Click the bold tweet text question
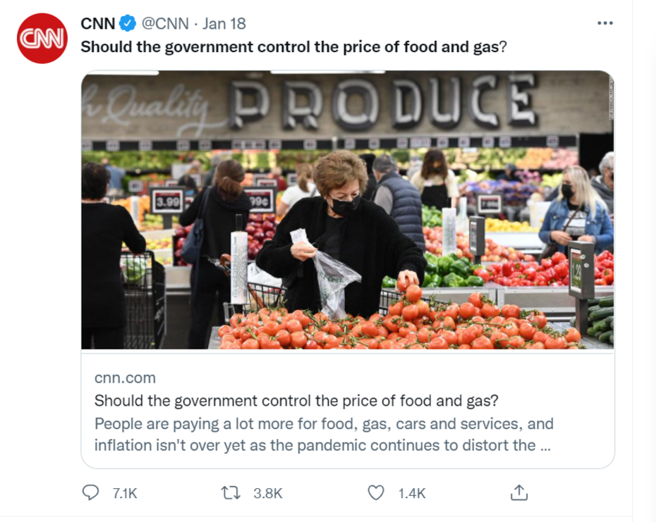Viewport: 656px width, 522px height. point(293,47)
